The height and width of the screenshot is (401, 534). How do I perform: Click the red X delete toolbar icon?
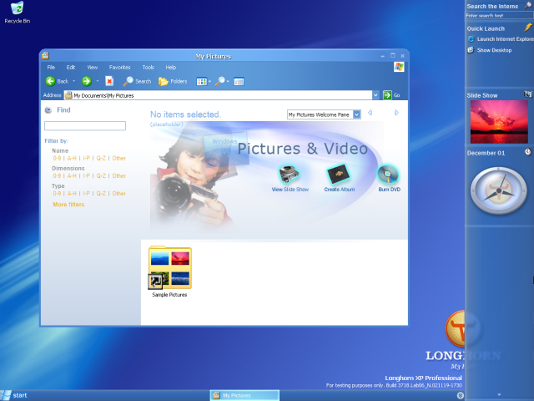click(109, 81)
